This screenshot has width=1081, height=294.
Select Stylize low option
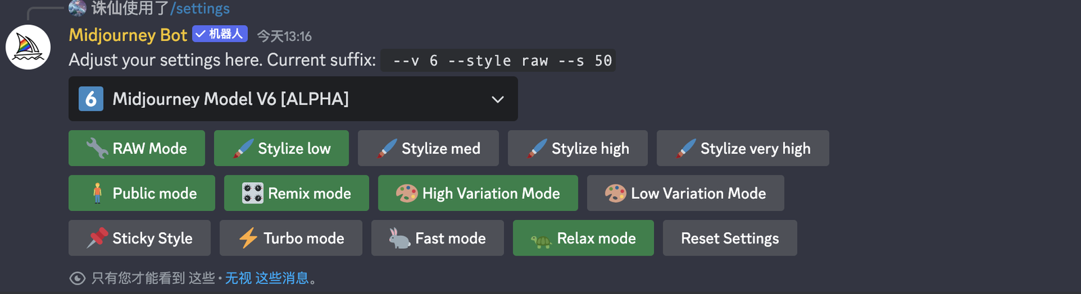[282, 148]
